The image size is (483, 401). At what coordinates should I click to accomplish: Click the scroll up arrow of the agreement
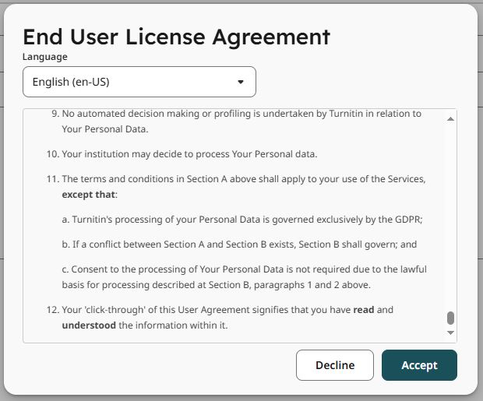pyautogui.click(x=450, y=118)
